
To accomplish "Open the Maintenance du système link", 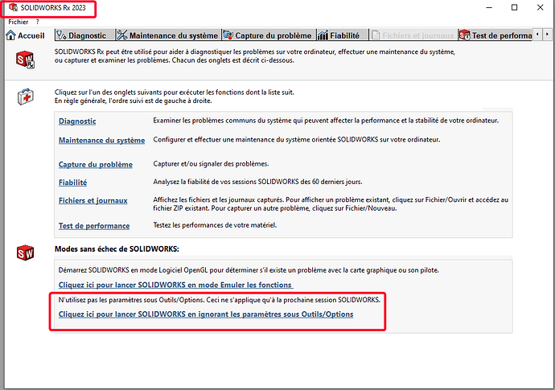I will tap(101, 141).
